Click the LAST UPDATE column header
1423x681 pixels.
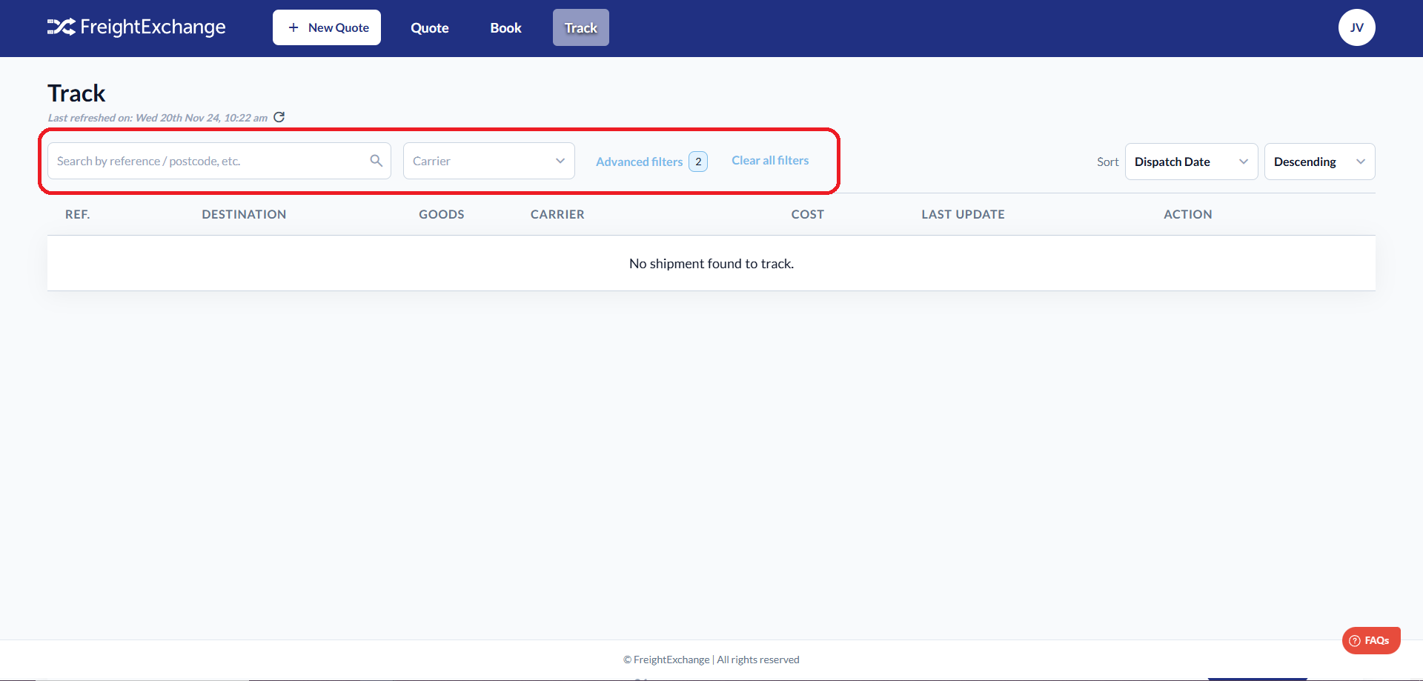963,214
